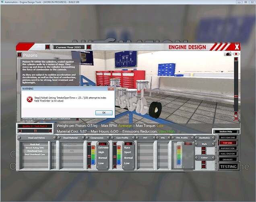Switch to TOP END tab
Image resolution: width=256 pixels, height=202 pixels.
click(227, 143)
